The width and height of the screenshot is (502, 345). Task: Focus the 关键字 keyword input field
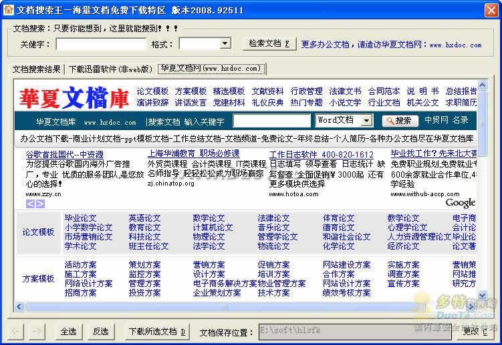[x=101, y=44]
